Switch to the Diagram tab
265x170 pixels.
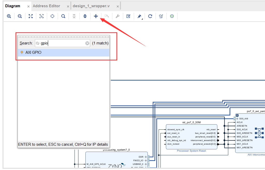pos(13,6)
